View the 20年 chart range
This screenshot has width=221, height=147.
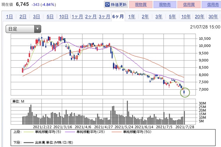(199, 17)
